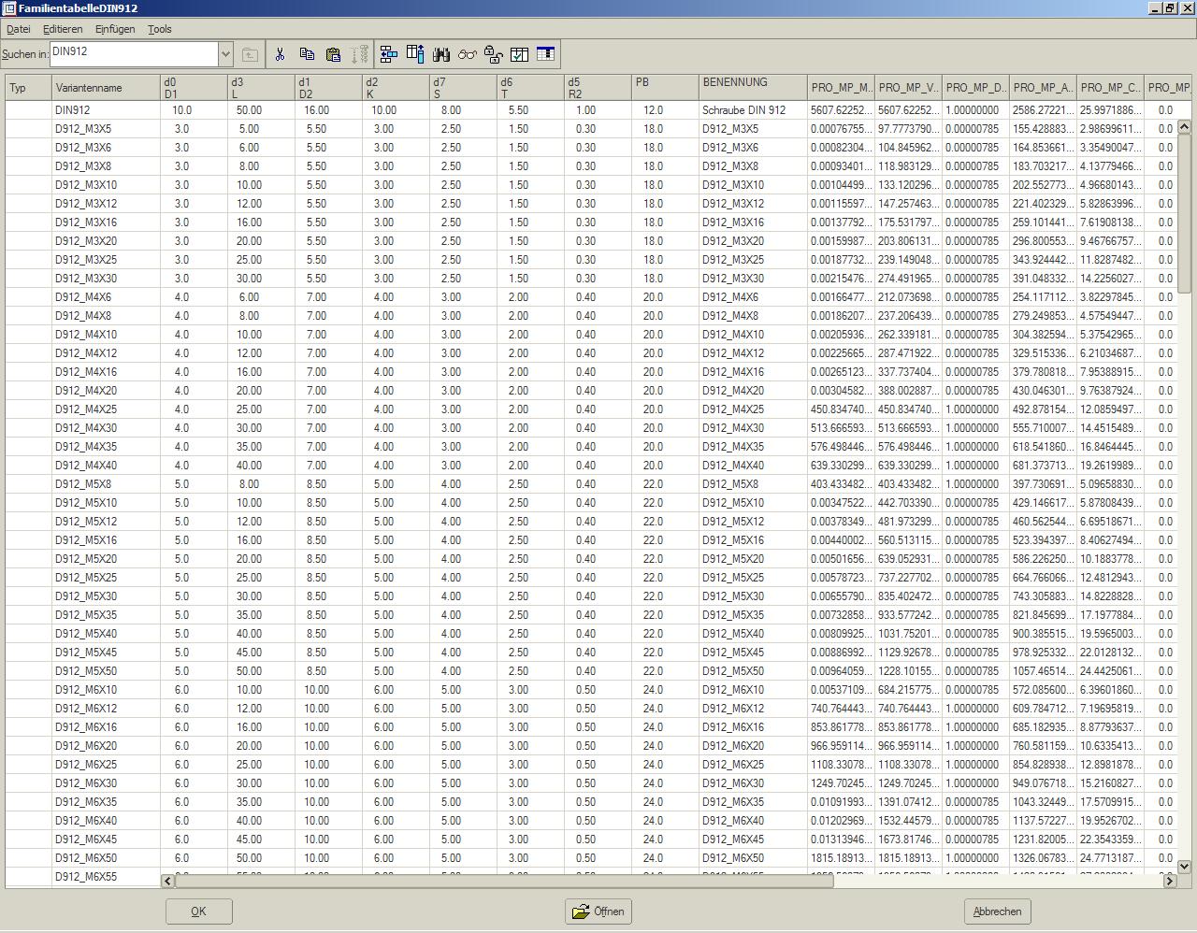Click the BENENNUNG column header

pos(754,88)
